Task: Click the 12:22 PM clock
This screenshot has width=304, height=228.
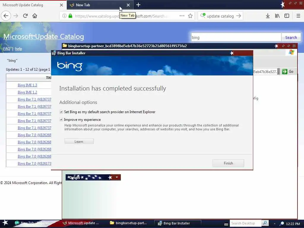Action: point(293,224)
